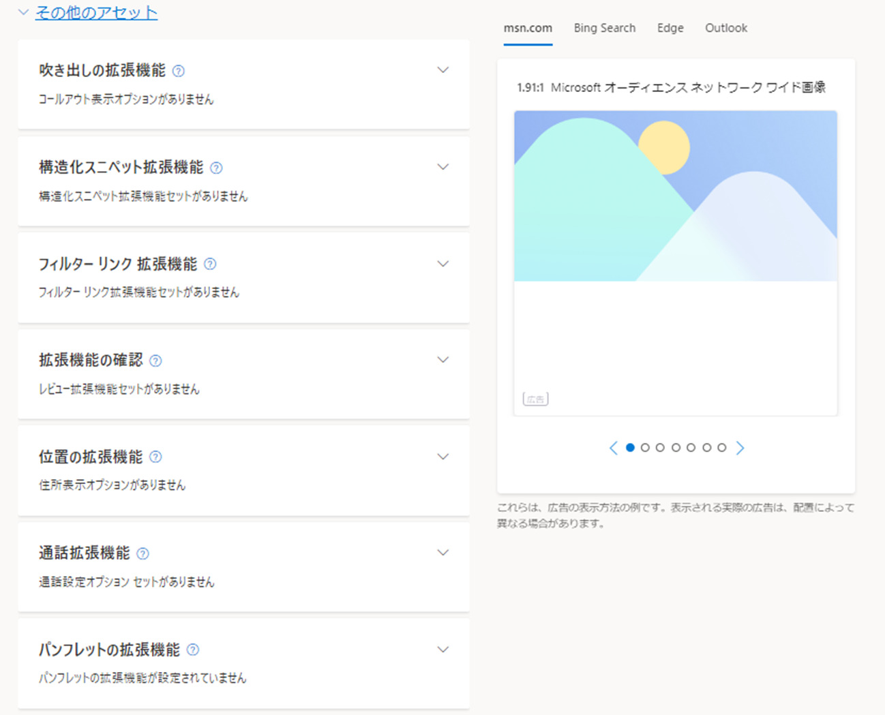Go to previous ad preview with left arrow
885x715 pixels.
point(613,448)
